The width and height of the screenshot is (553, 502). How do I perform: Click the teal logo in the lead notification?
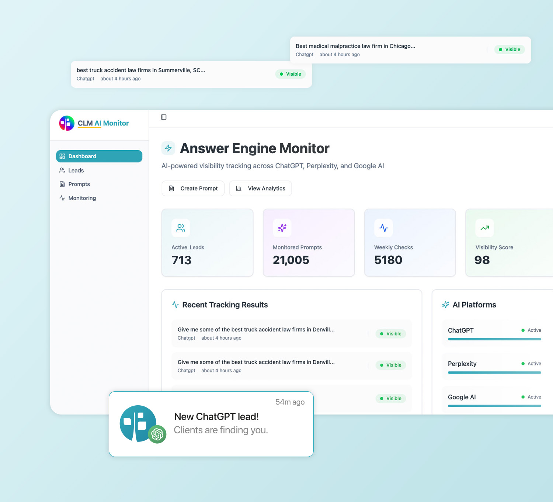point(138,423)
